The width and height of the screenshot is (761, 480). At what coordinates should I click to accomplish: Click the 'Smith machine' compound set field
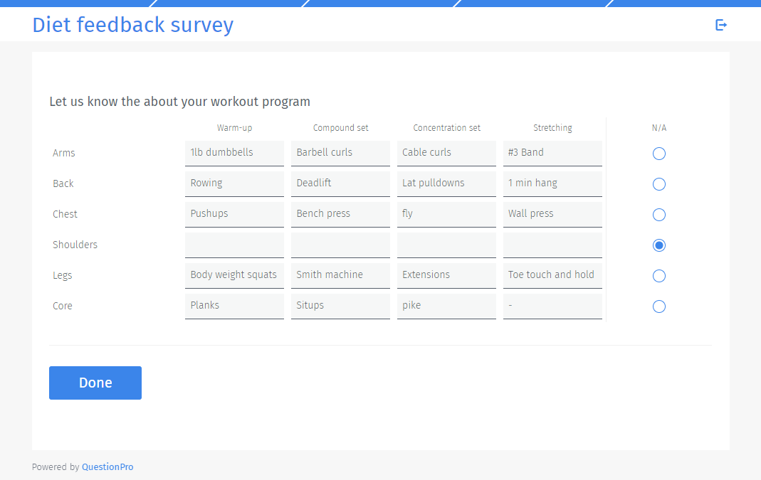(x=340, y=274)
